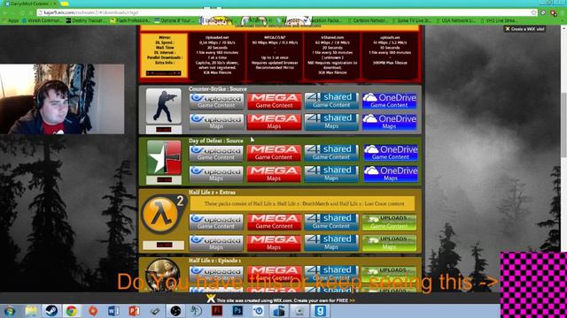
Task: Open the Windows Start menu
Action: click(x=10, y=311)
